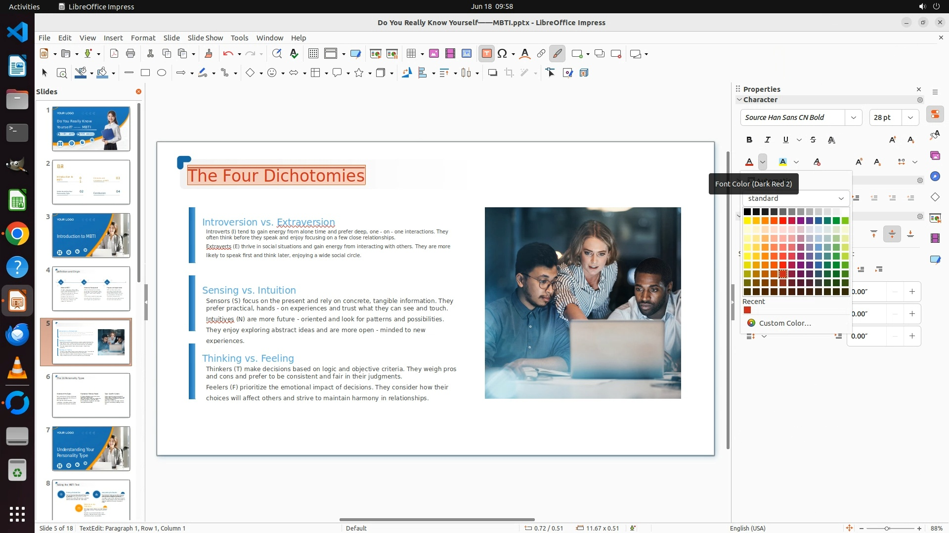Click Custom Color... button
949x533 pixels.
pos(784,323)
